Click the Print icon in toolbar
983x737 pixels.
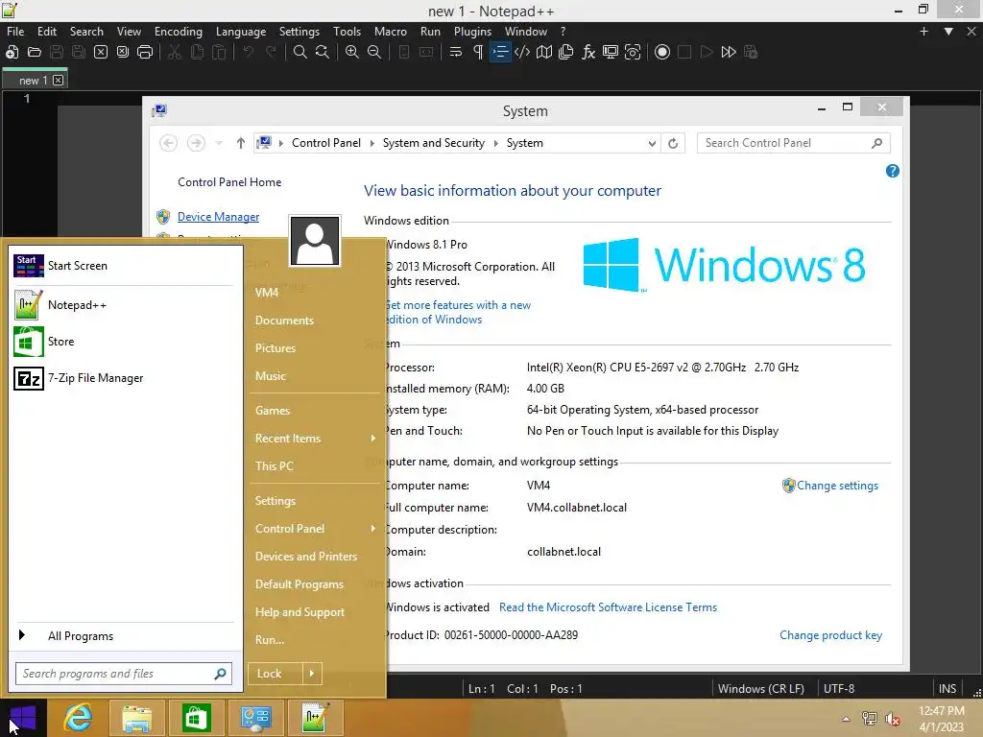pos(145,52)
